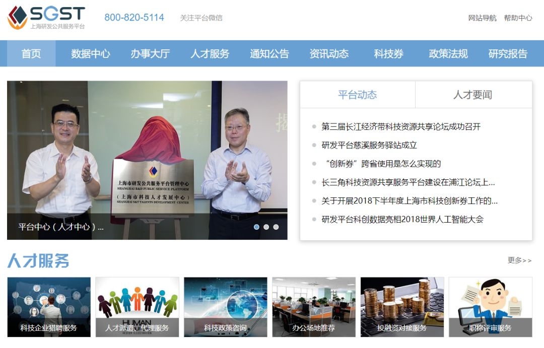This screenshot has height=348, width=544.
Task: Open the 办公场地推荐 card
Action: (314, 307)
